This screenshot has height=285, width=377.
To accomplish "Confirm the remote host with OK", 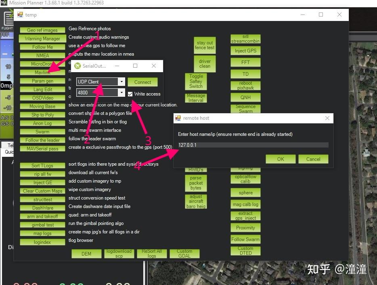I will pos(281,159).
